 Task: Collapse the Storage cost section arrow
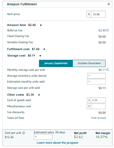40,56
